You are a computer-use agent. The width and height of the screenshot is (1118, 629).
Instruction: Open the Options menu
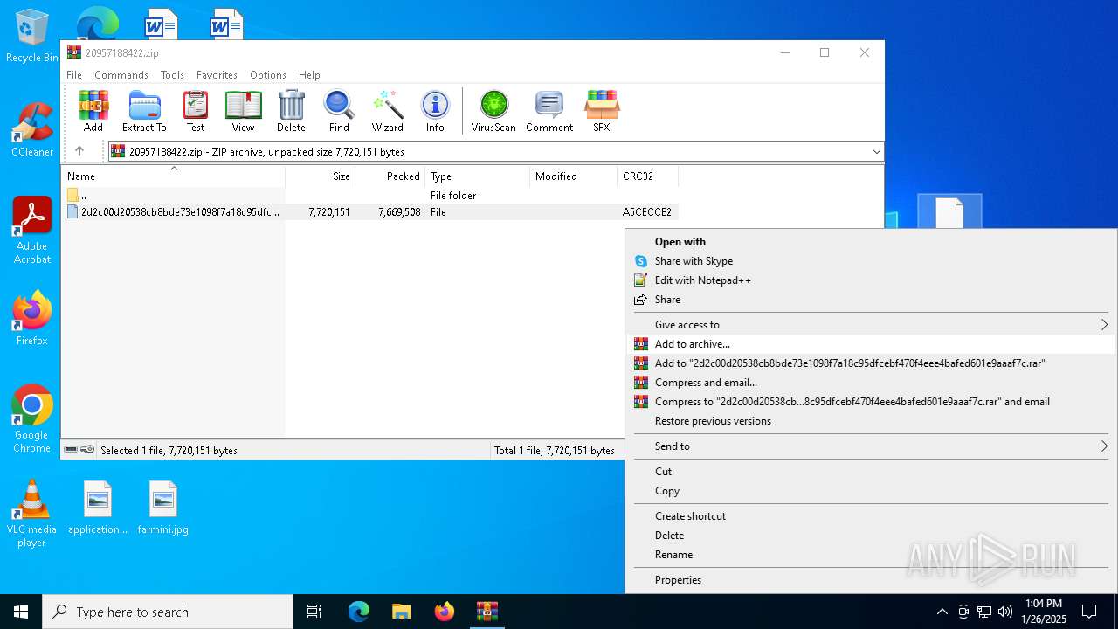[268, 75]
